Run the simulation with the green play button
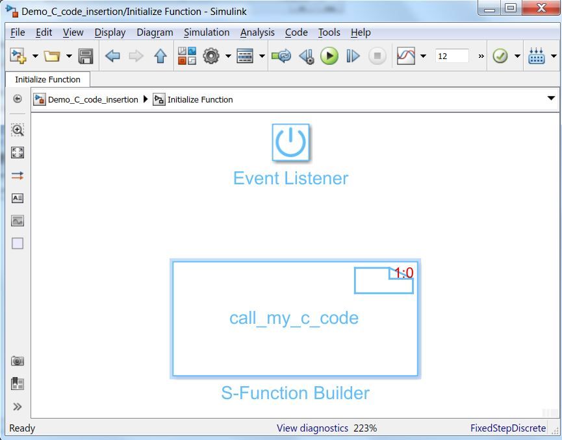Image resolution: width=562 pixels, height=440 pixels. (x=329, y=56)
